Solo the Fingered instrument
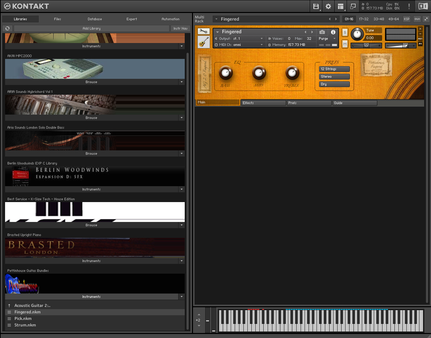 [x=345, y=33]
